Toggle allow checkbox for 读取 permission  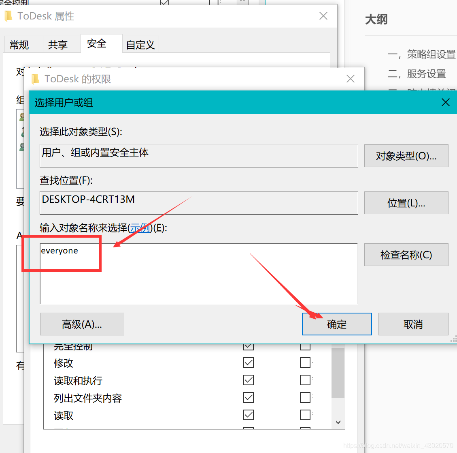coord(248,415)
